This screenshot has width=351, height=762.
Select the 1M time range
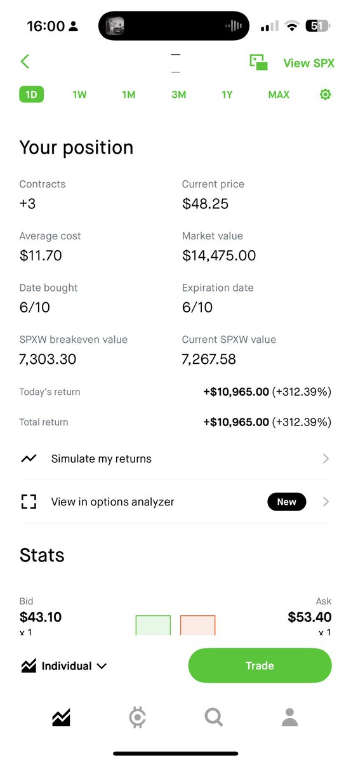129,95
